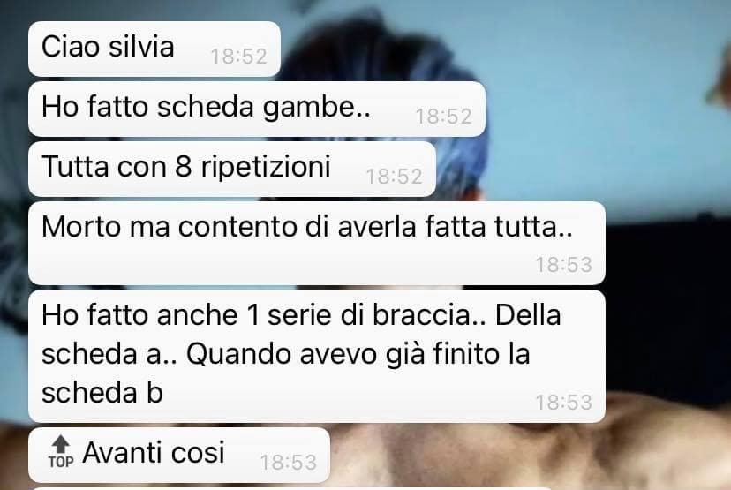The image size is (731, 490).
Task: Tap the number 8 in the ripetizioni message
Action: coord(184,166)
